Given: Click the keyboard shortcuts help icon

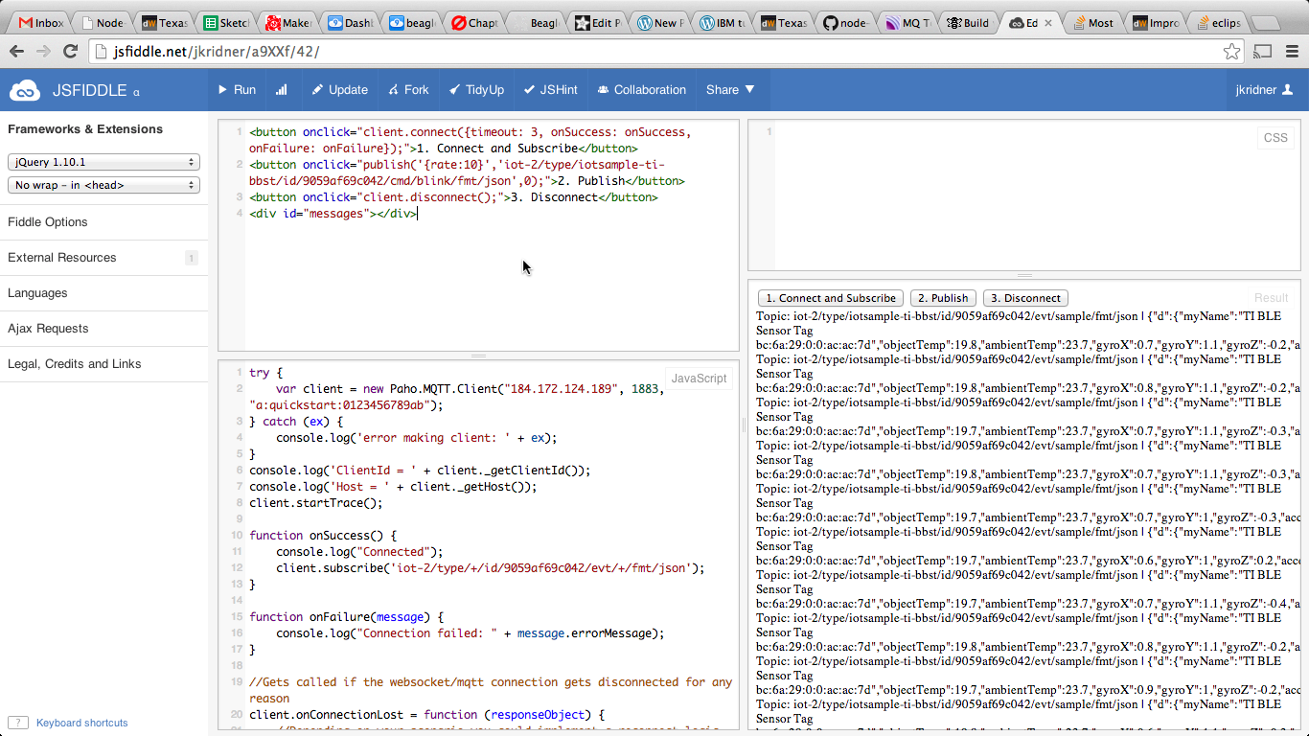Looking at the screenshot, I should coord(17,723).
